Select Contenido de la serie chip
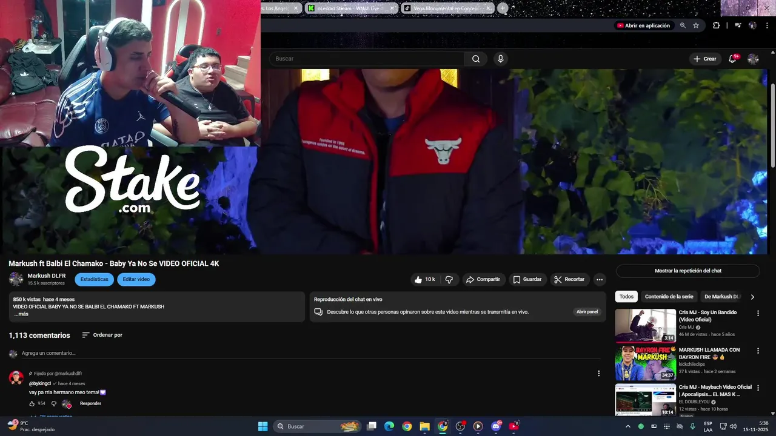This screenshot has height=436, width=776. 669,297
